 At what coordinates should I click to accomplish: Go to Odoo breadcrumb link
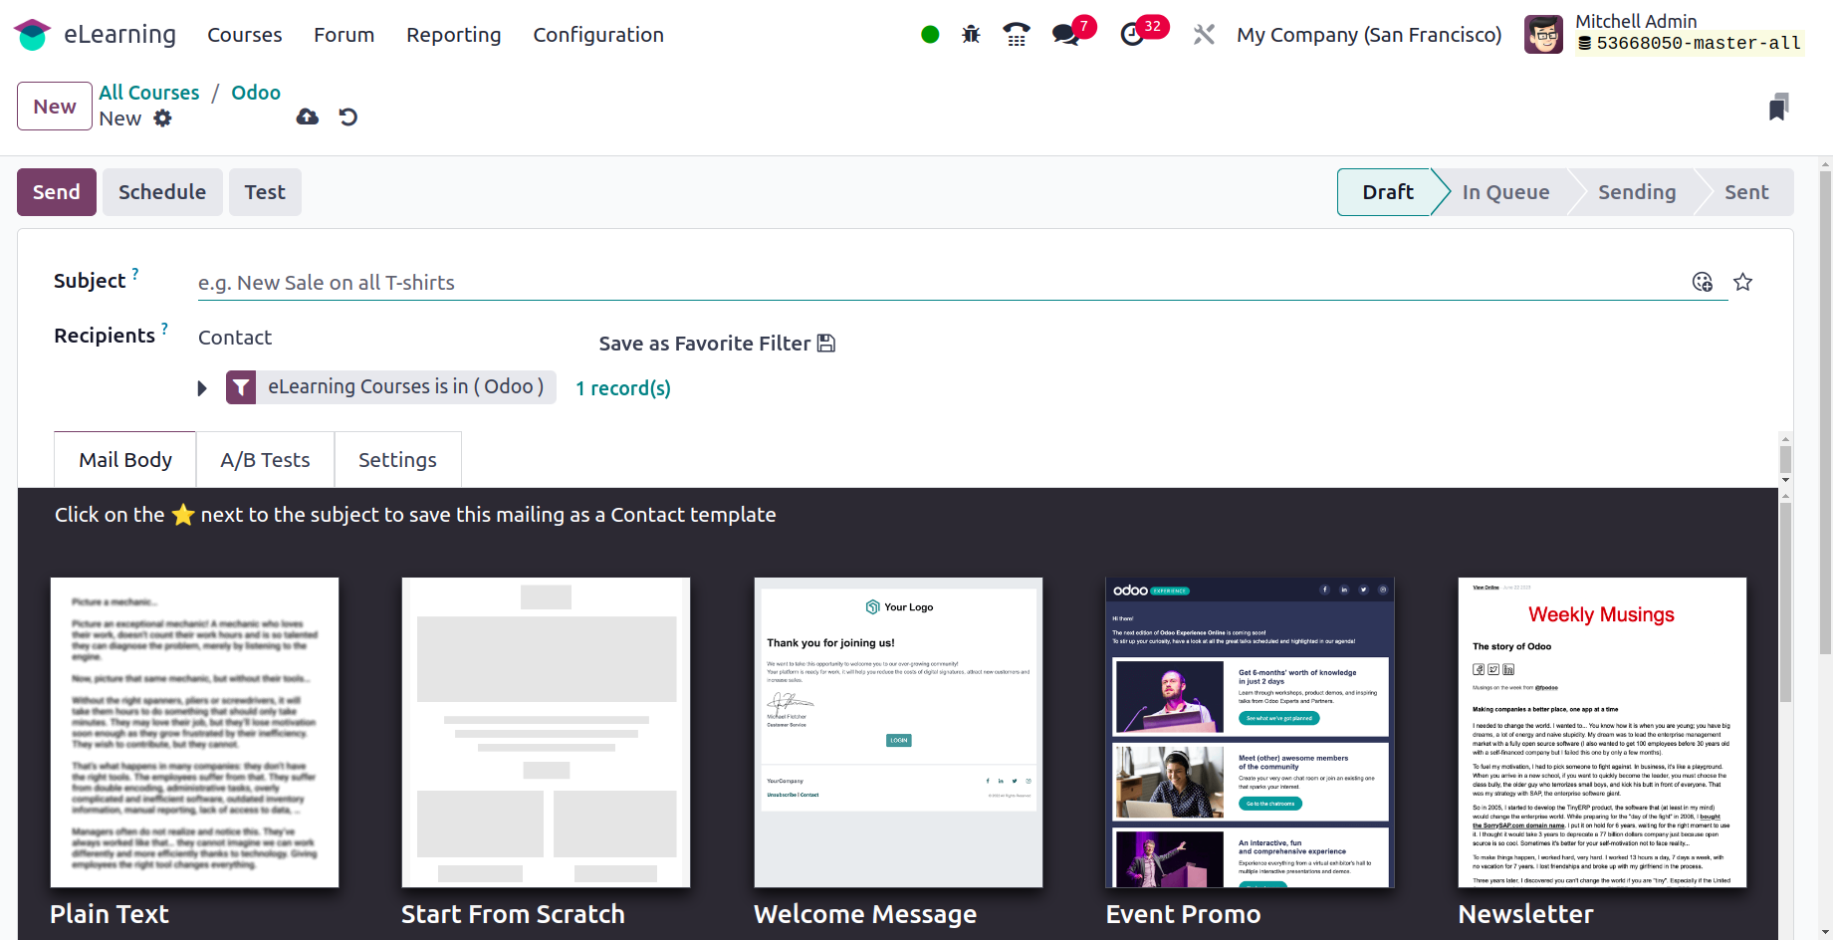click(256, 93)
